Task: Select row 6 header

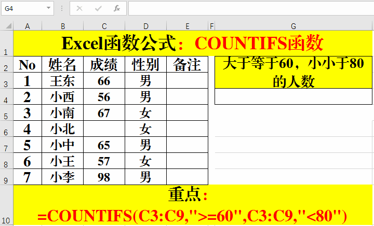Action: click(x=6, y=129)
